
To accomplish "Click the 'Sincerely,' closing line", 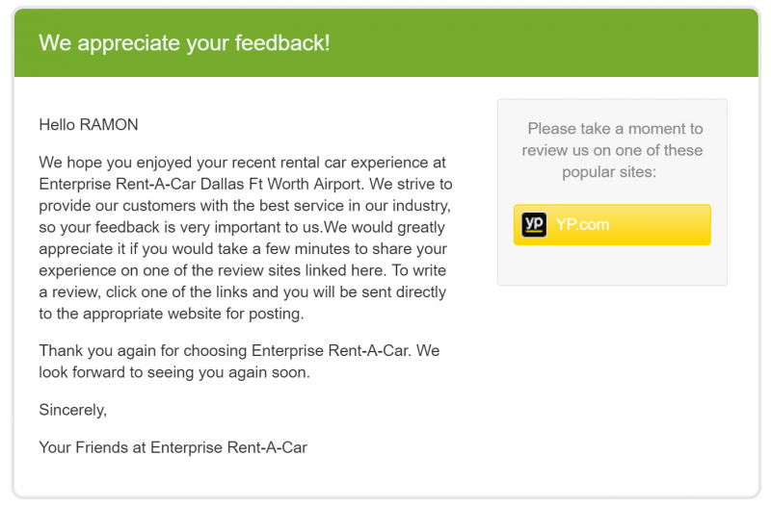I will (73, 410).
